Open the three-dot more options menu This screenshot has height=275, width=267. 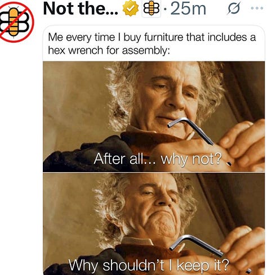coord(257,8)
